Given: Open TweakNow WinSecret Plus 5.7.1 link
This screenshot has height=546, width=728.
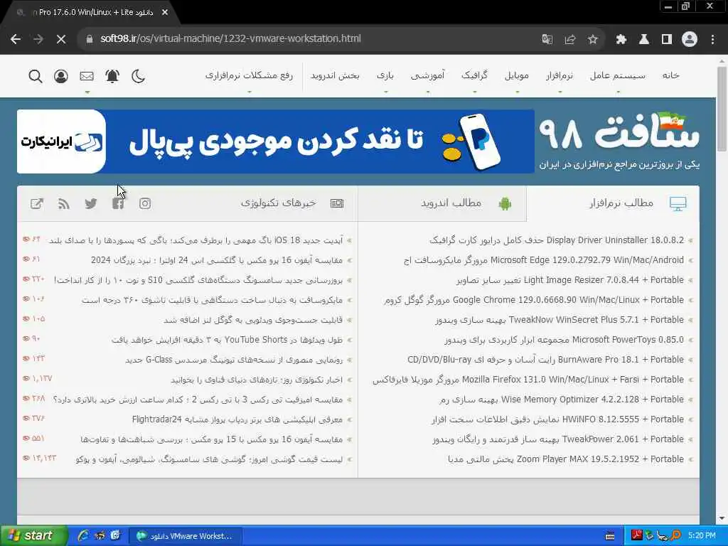Looking at the screenshot, I should pos(560,320).
